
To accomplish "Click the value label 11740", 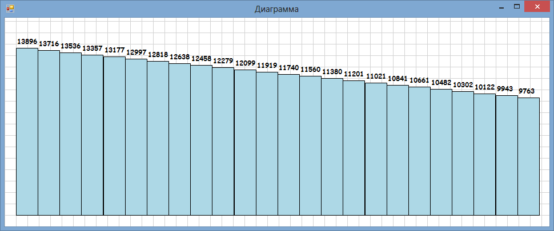I will [288, 68].
